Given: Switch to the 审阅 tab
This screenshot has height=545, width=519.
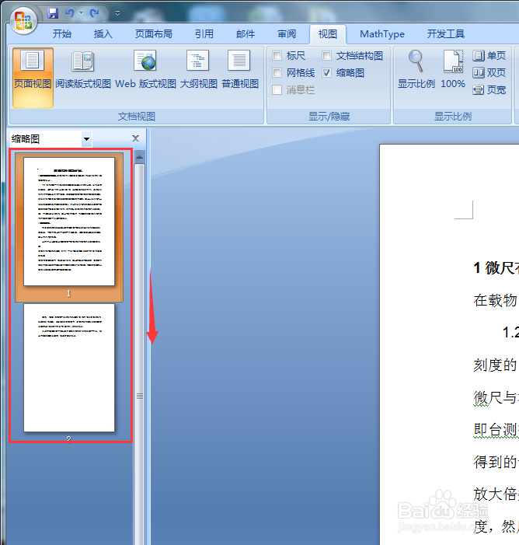Looking at the screenshot, I should click(x=287, y=34).
